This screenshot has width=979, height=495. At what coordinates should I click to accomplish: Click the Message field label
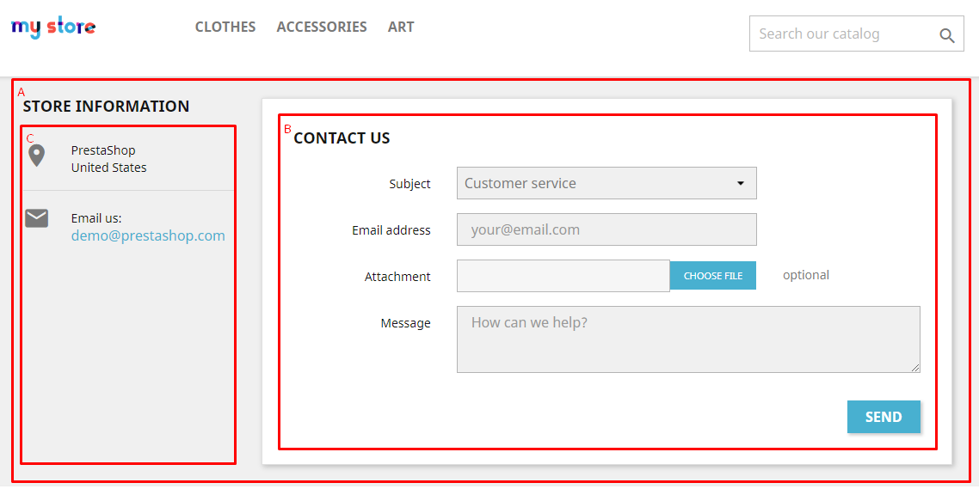(406, 323)
